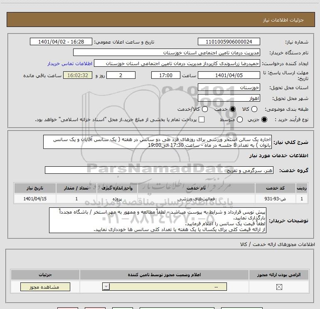Click column header الزامی بودن ارائه مجوز
The image size is (320, 309).
pyautogui.click(x=279, y=275)
